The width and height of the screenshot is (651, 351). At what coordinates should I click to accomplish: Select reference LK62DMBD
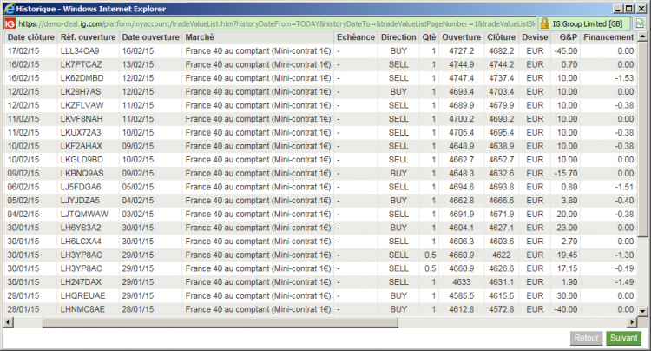point(82,78)
